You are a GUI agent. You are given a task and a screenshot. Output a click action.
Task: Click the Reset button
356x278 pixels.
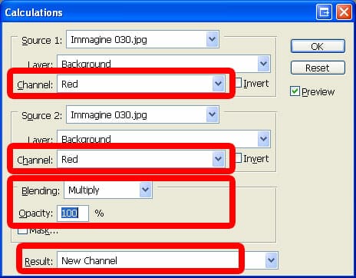tap(318, 68)
